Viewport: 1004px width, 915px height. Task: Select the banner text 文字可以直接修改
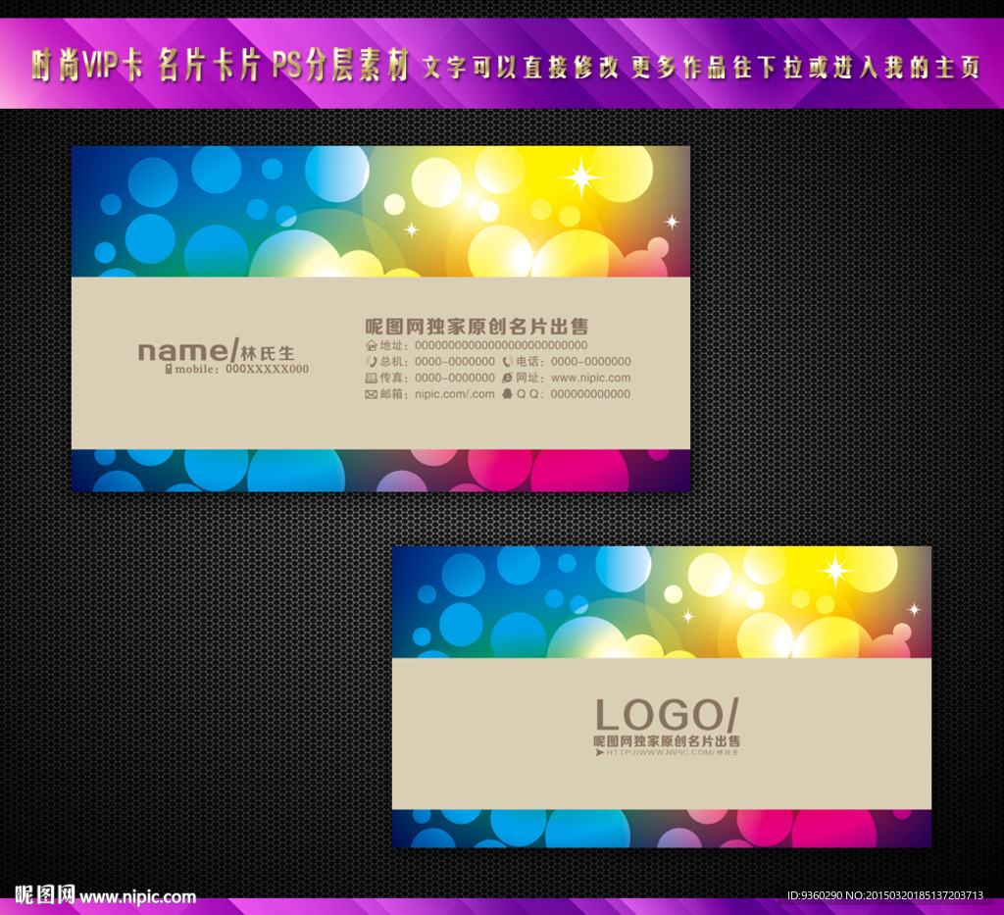coord(520,67)
